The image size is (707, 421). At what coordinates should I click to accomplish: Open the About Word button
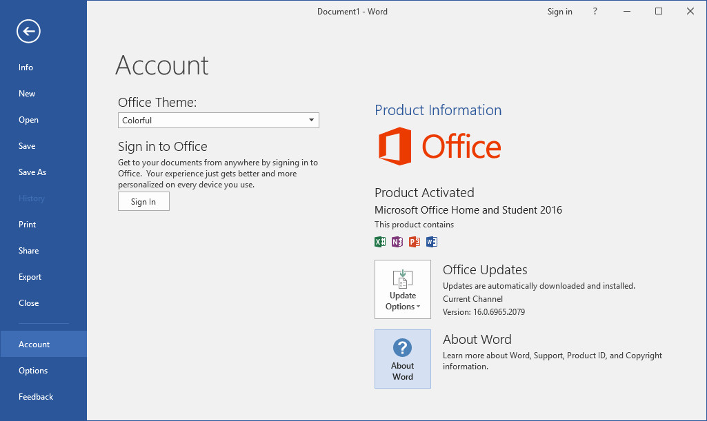click(x=403, y=359)
